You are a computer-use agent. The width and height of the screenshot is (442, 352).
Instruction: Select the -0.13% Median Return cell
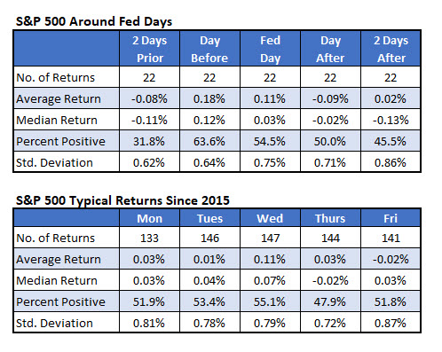pyautogui.click(x=391, y=120)
